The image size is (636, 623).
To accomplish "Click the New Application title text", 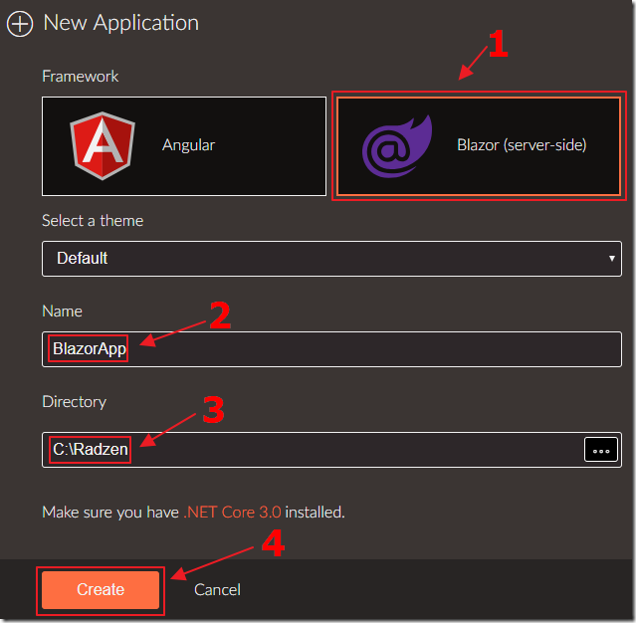I will (120, 23).
